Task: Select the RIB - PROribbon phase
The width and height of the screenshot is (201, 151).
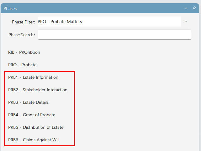Action: 24,53
